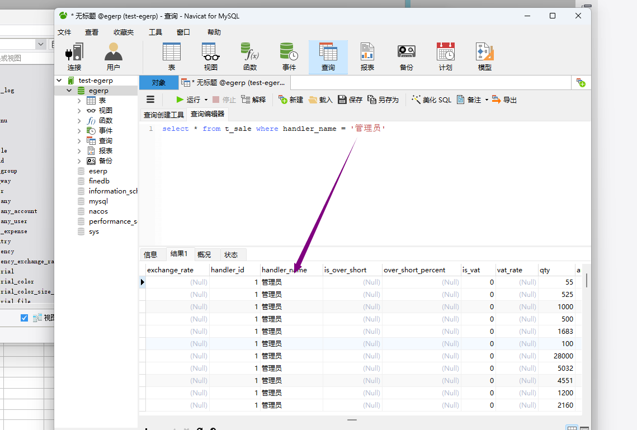Select the finedb database in tree
This screenshot has height=430, width=637.
pos(99,181)
